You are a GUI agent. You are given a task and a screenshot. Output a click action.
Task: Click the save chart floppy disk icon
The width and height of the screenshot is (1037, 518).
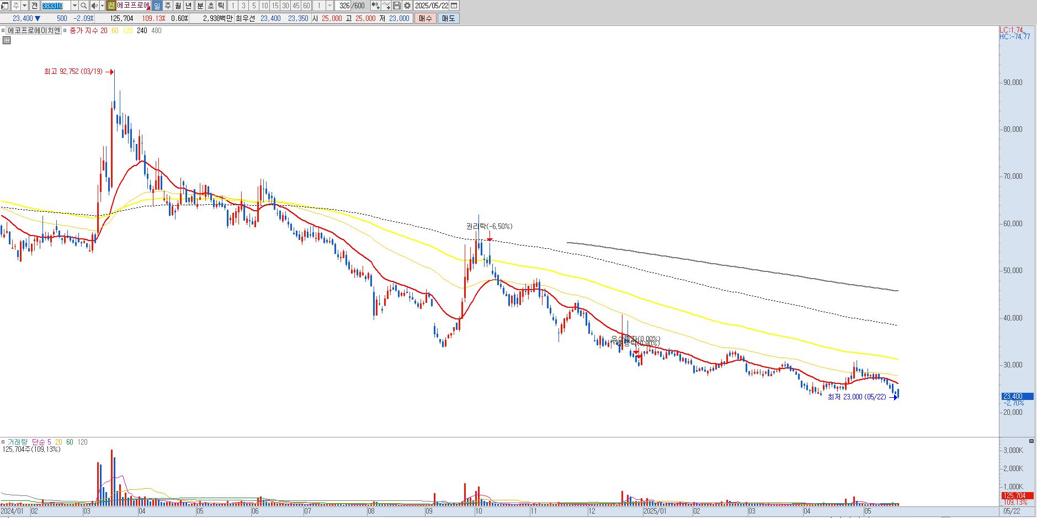[x=397, y=6]
